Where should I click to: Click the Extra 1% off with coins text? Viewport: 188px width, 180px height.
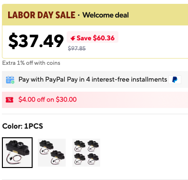pos(31,63)
